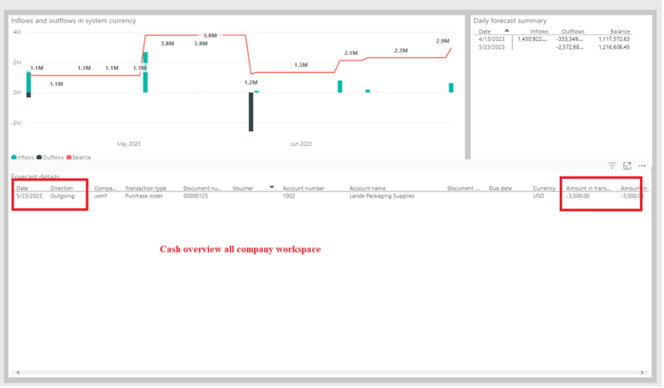Select the Inflows legend marker
The width and height of the screenshot is (664, 388).
pos(14,157)
